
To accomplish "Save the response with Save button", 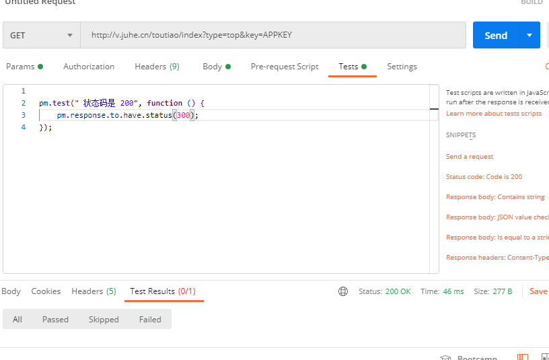I will tap(538, 291).
